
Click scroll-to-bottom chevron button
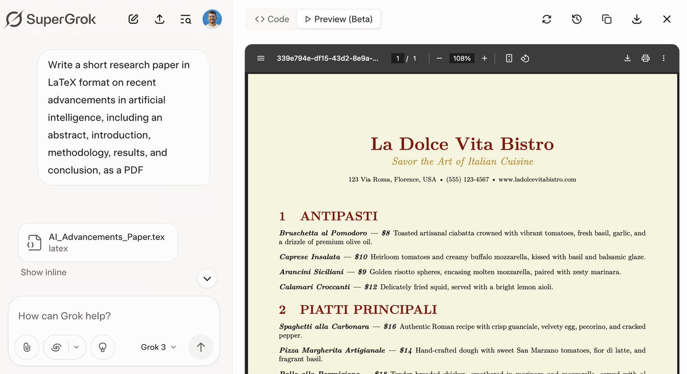pyautogui.click(x=207, y=279)
